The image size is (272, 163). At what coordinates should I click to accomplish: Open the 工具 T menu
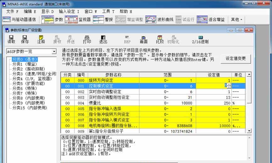108,12
